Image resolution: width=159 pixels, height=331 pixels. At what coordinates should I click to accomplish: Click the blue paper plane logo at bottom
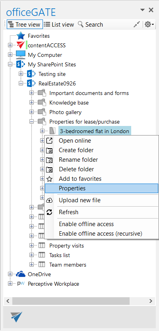click(x=16, y=317)
